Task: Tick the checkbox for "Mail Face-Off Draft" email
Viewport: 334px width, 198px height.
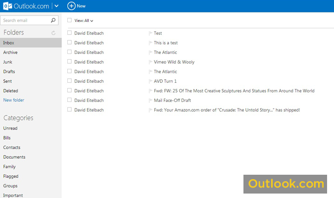Action: 69,100
